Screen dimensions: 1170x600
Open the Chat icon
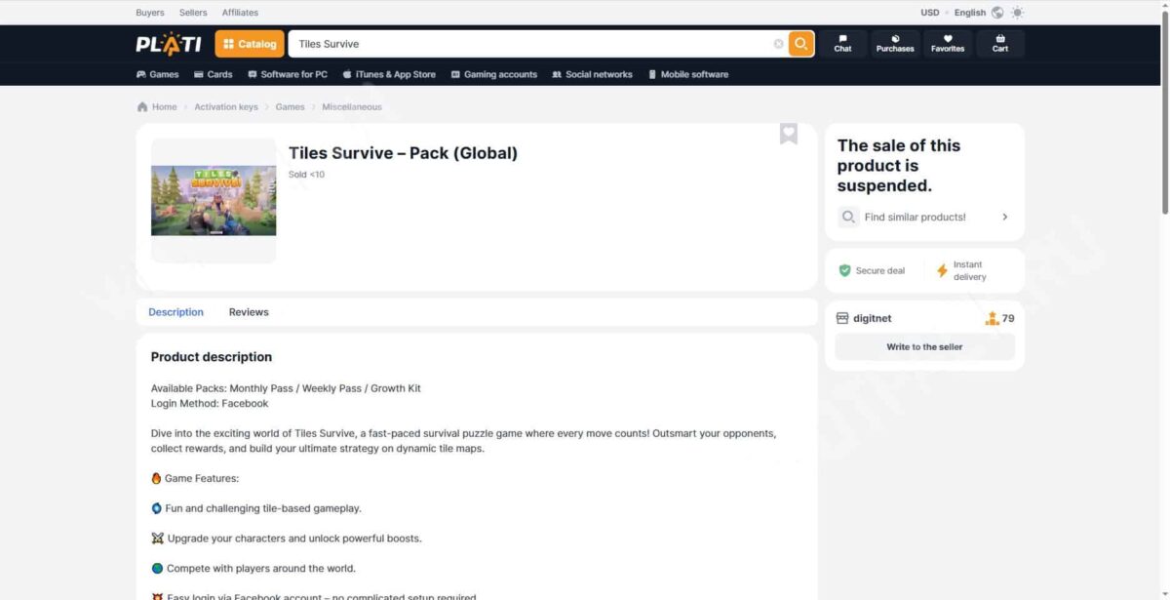842,44
